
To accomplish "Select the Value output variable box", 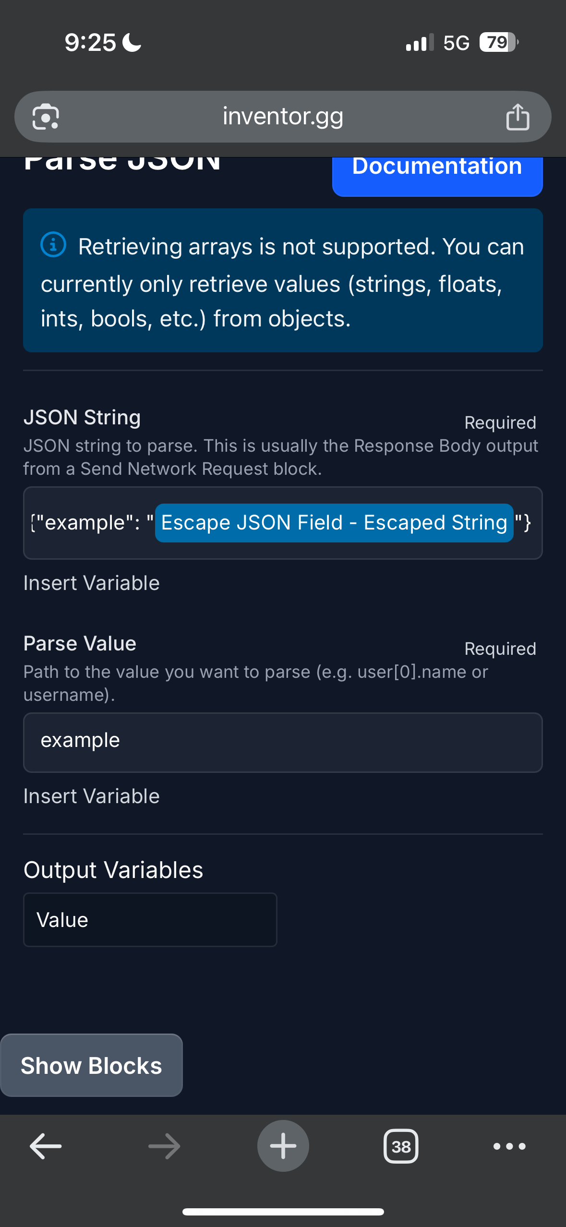I will (150, 919).
